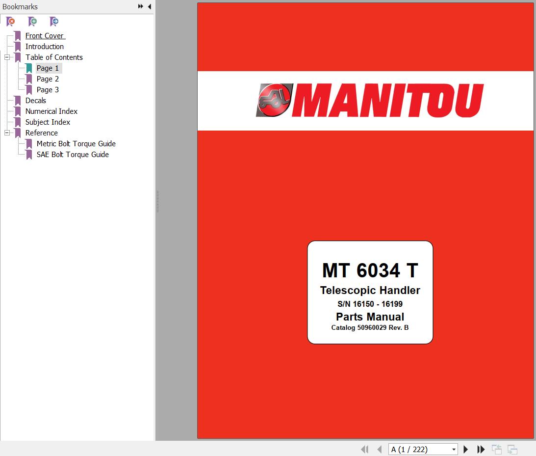This screenshot has width=536, height=456.
Task: Select the Reference bookmark
Action: coord(41,133)
